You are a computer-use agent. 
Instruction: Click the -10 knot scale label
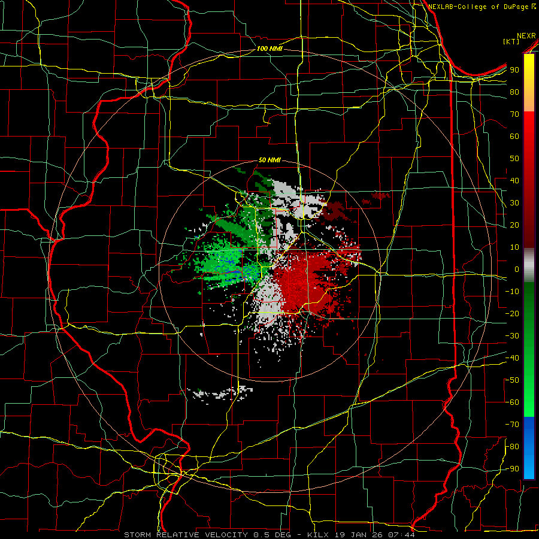(x=513, y=292)
